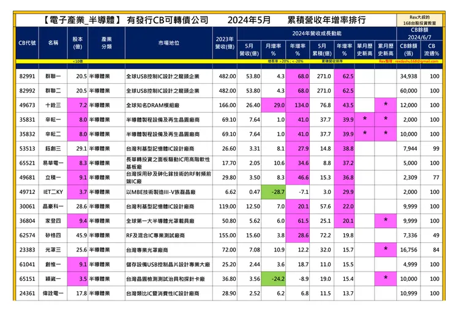The height and width of the screenshot is (320, 453).
Task: Select CB code 35831
Action: (x=27, y=119)
